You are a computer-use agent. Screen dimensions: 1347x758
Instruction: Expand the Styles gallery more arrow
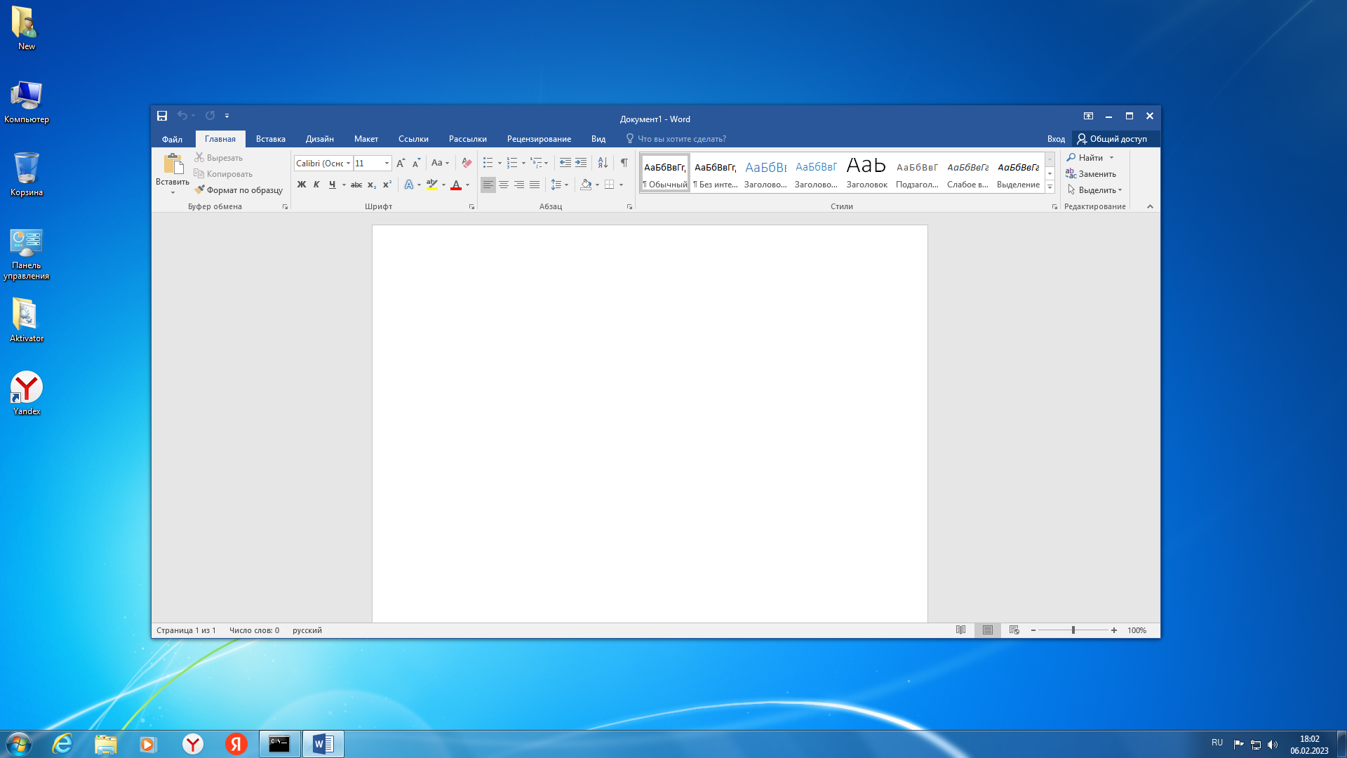point(1050,187)
